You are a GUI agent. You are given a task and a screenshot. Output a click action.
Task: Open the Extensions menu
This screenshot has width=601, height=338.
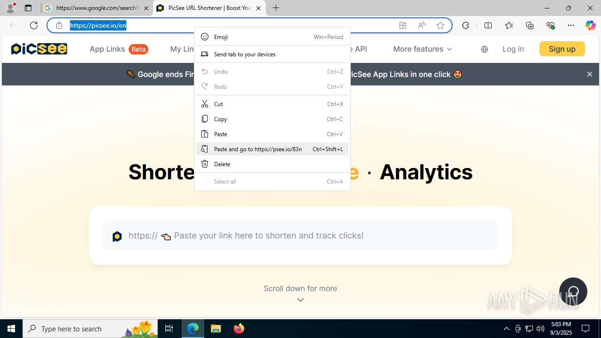(x=465, y=25)
